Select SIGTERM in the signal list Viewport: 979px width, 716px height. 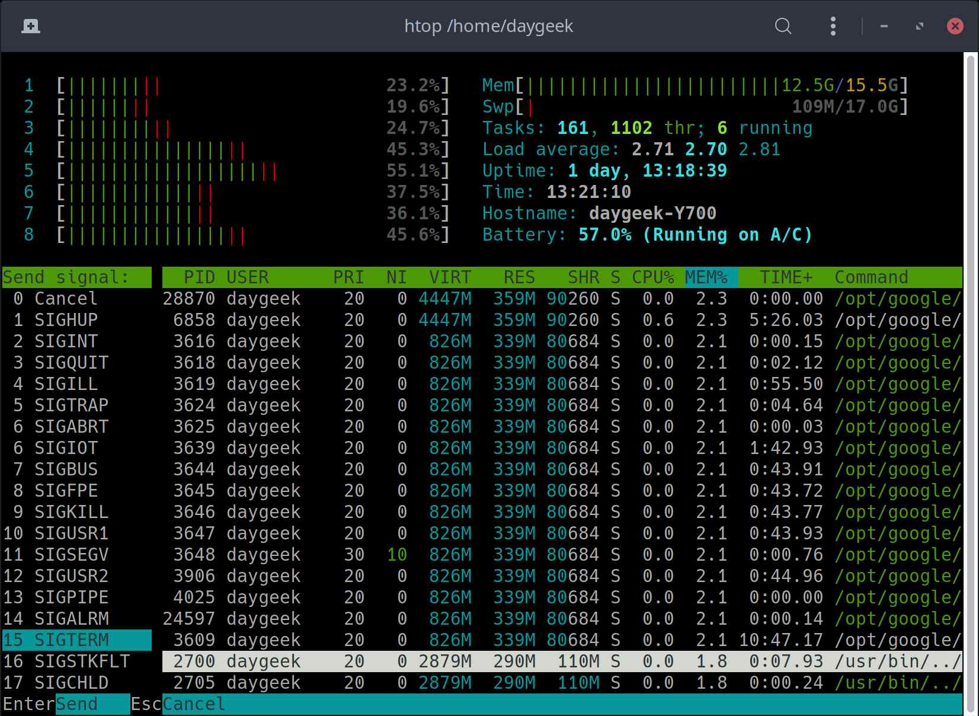click(77, 640)
